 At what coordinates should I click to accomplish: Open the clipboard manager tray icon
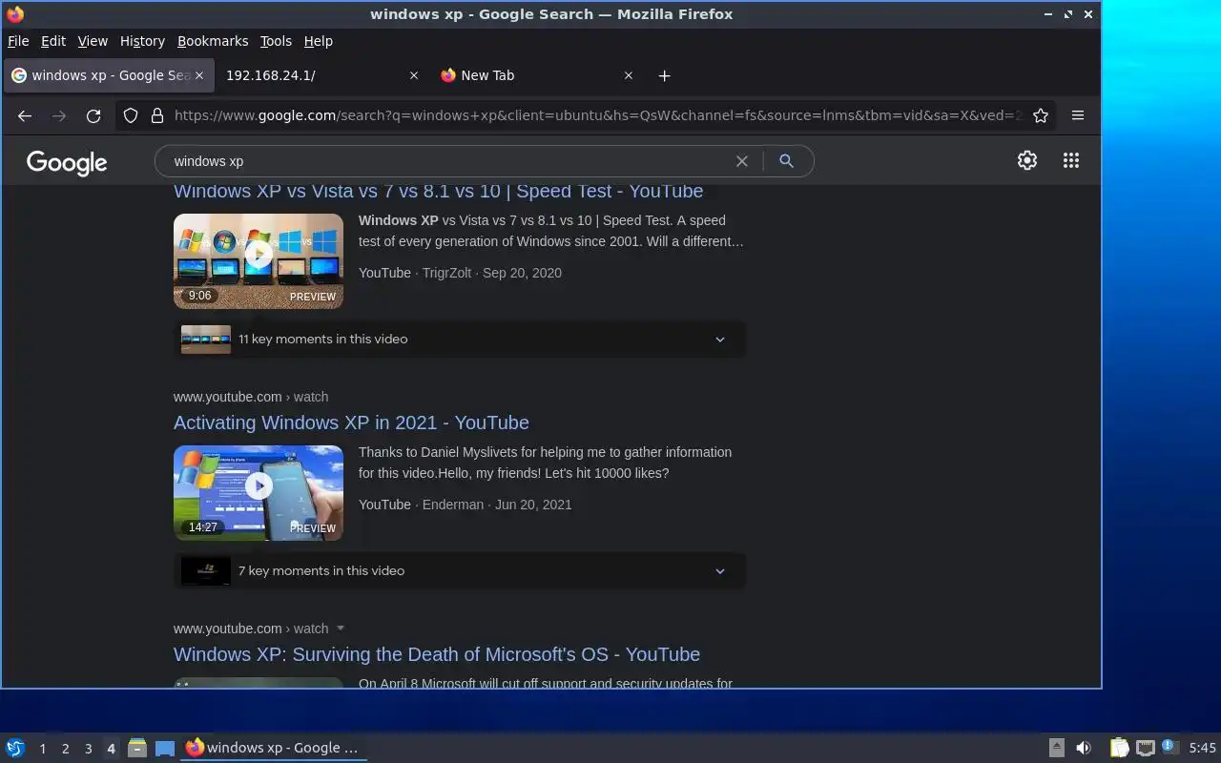[1120, 748]
